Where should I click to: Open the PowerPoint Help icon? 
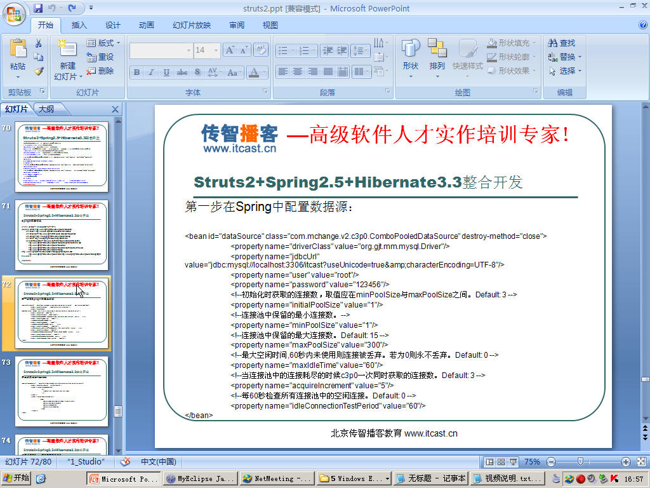[x=643, y=25]
